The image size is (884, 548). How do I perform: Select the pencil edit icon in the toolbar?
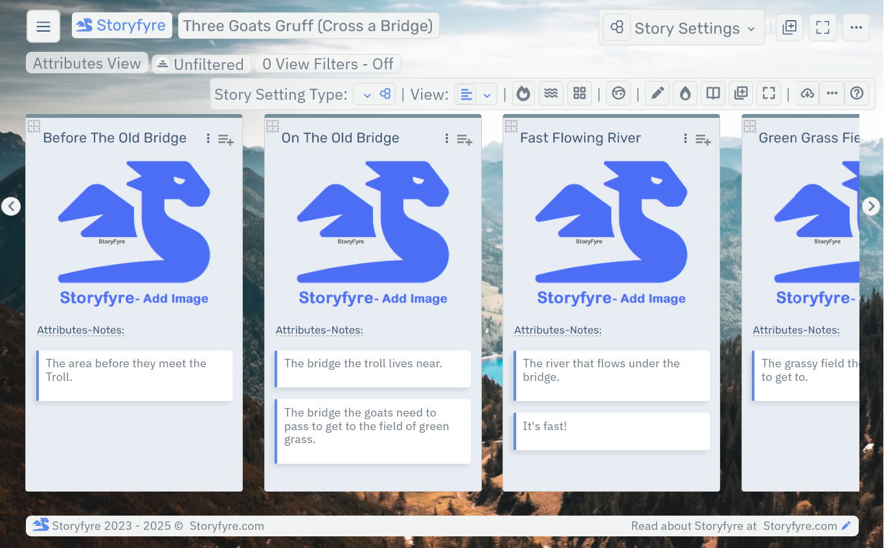[x=657, y=93]
